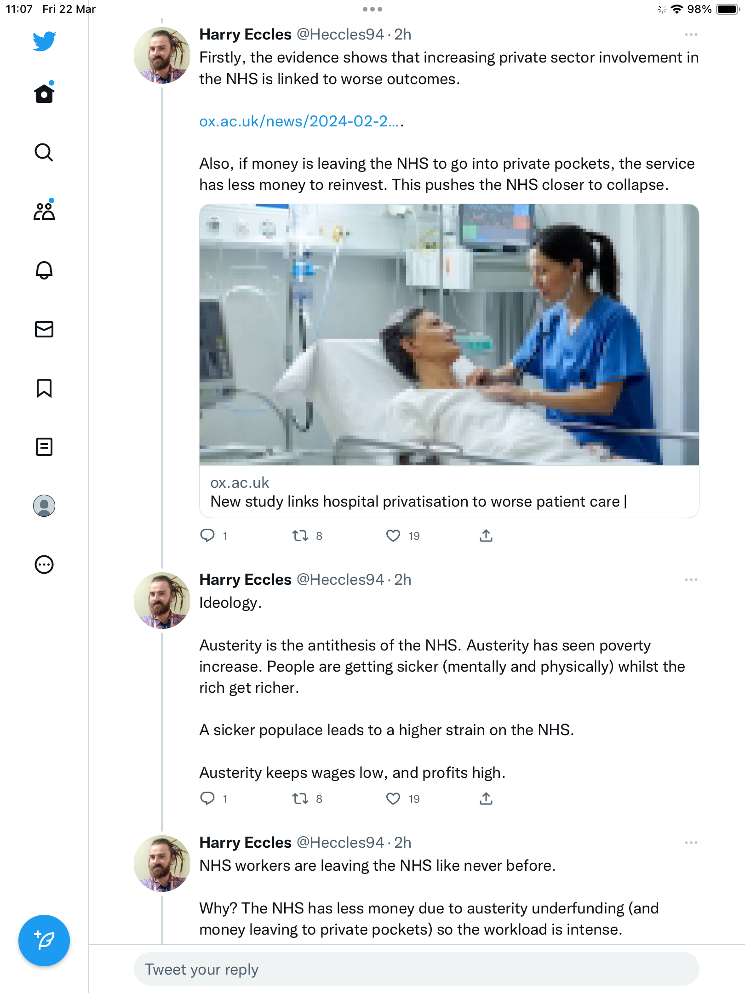
Task: Open the Home feed from sidebar
Action: tap(44, 94)
